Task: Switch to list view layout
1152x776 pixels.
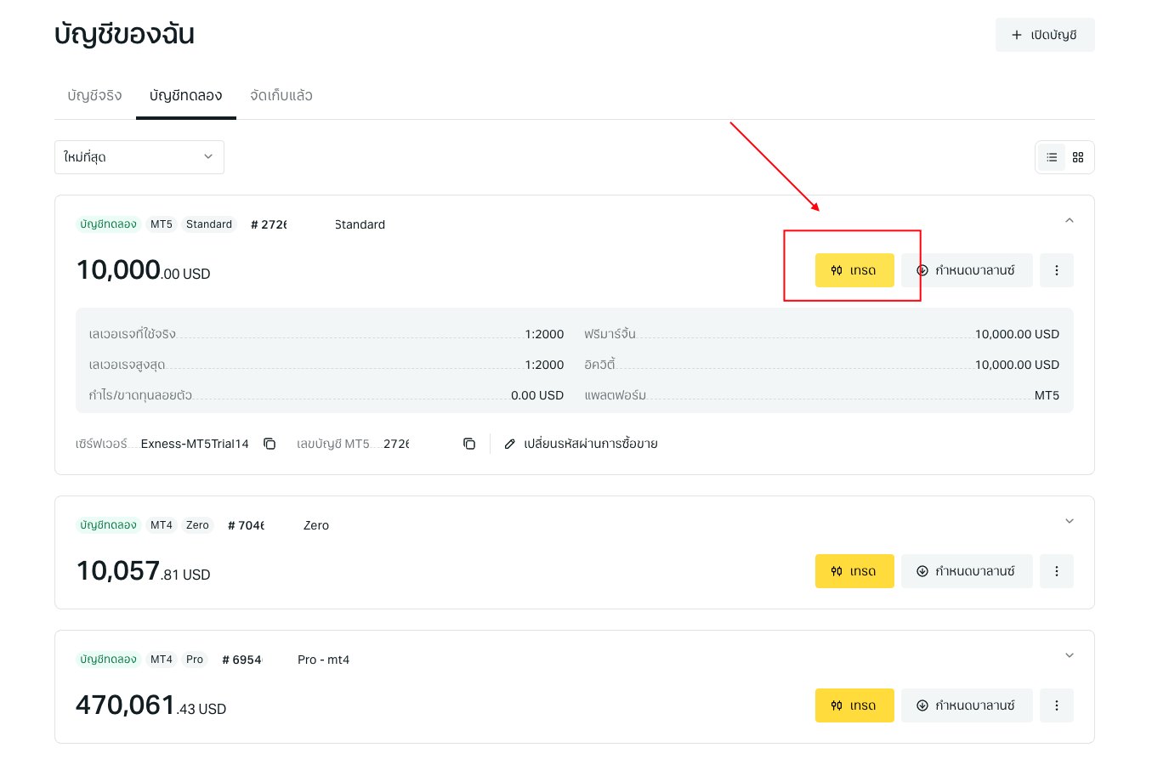Action: tap(1052, 157)
